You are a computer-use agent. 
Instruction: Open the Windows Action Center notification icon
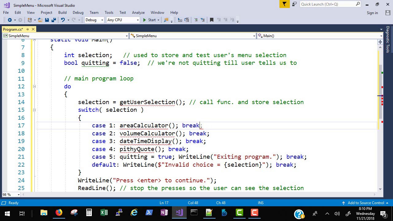click(383, 214)
